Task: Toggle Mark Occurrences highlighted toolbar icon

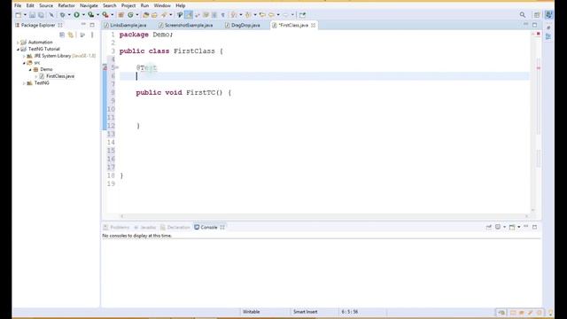Action: [189, 15]
